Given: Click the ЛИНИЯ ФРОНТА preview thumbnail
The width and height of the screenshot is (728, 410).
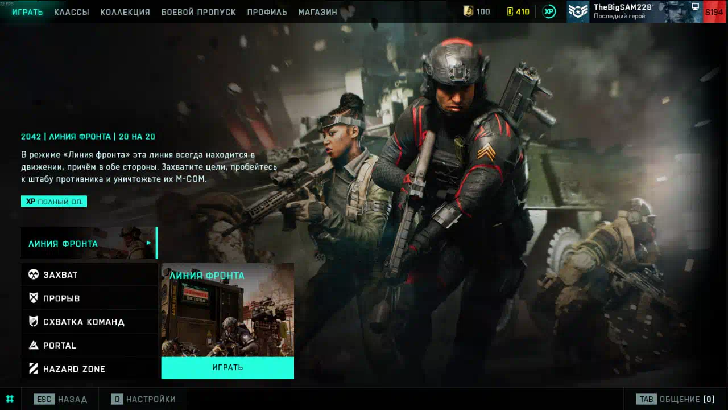Looking at the screenshot, I should tap(227, 310).
